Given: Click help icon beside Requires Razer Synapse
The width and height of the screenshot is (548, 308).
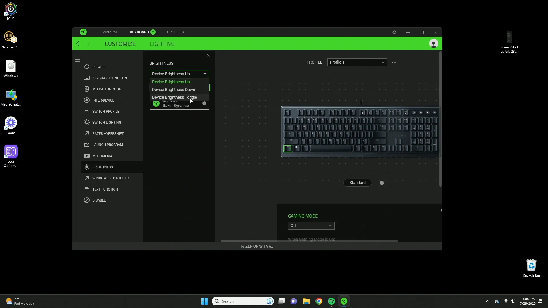Looking at the screenshot, I should pos(204,103).
